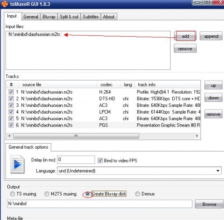Click the add input file button

tap(185, 36)
